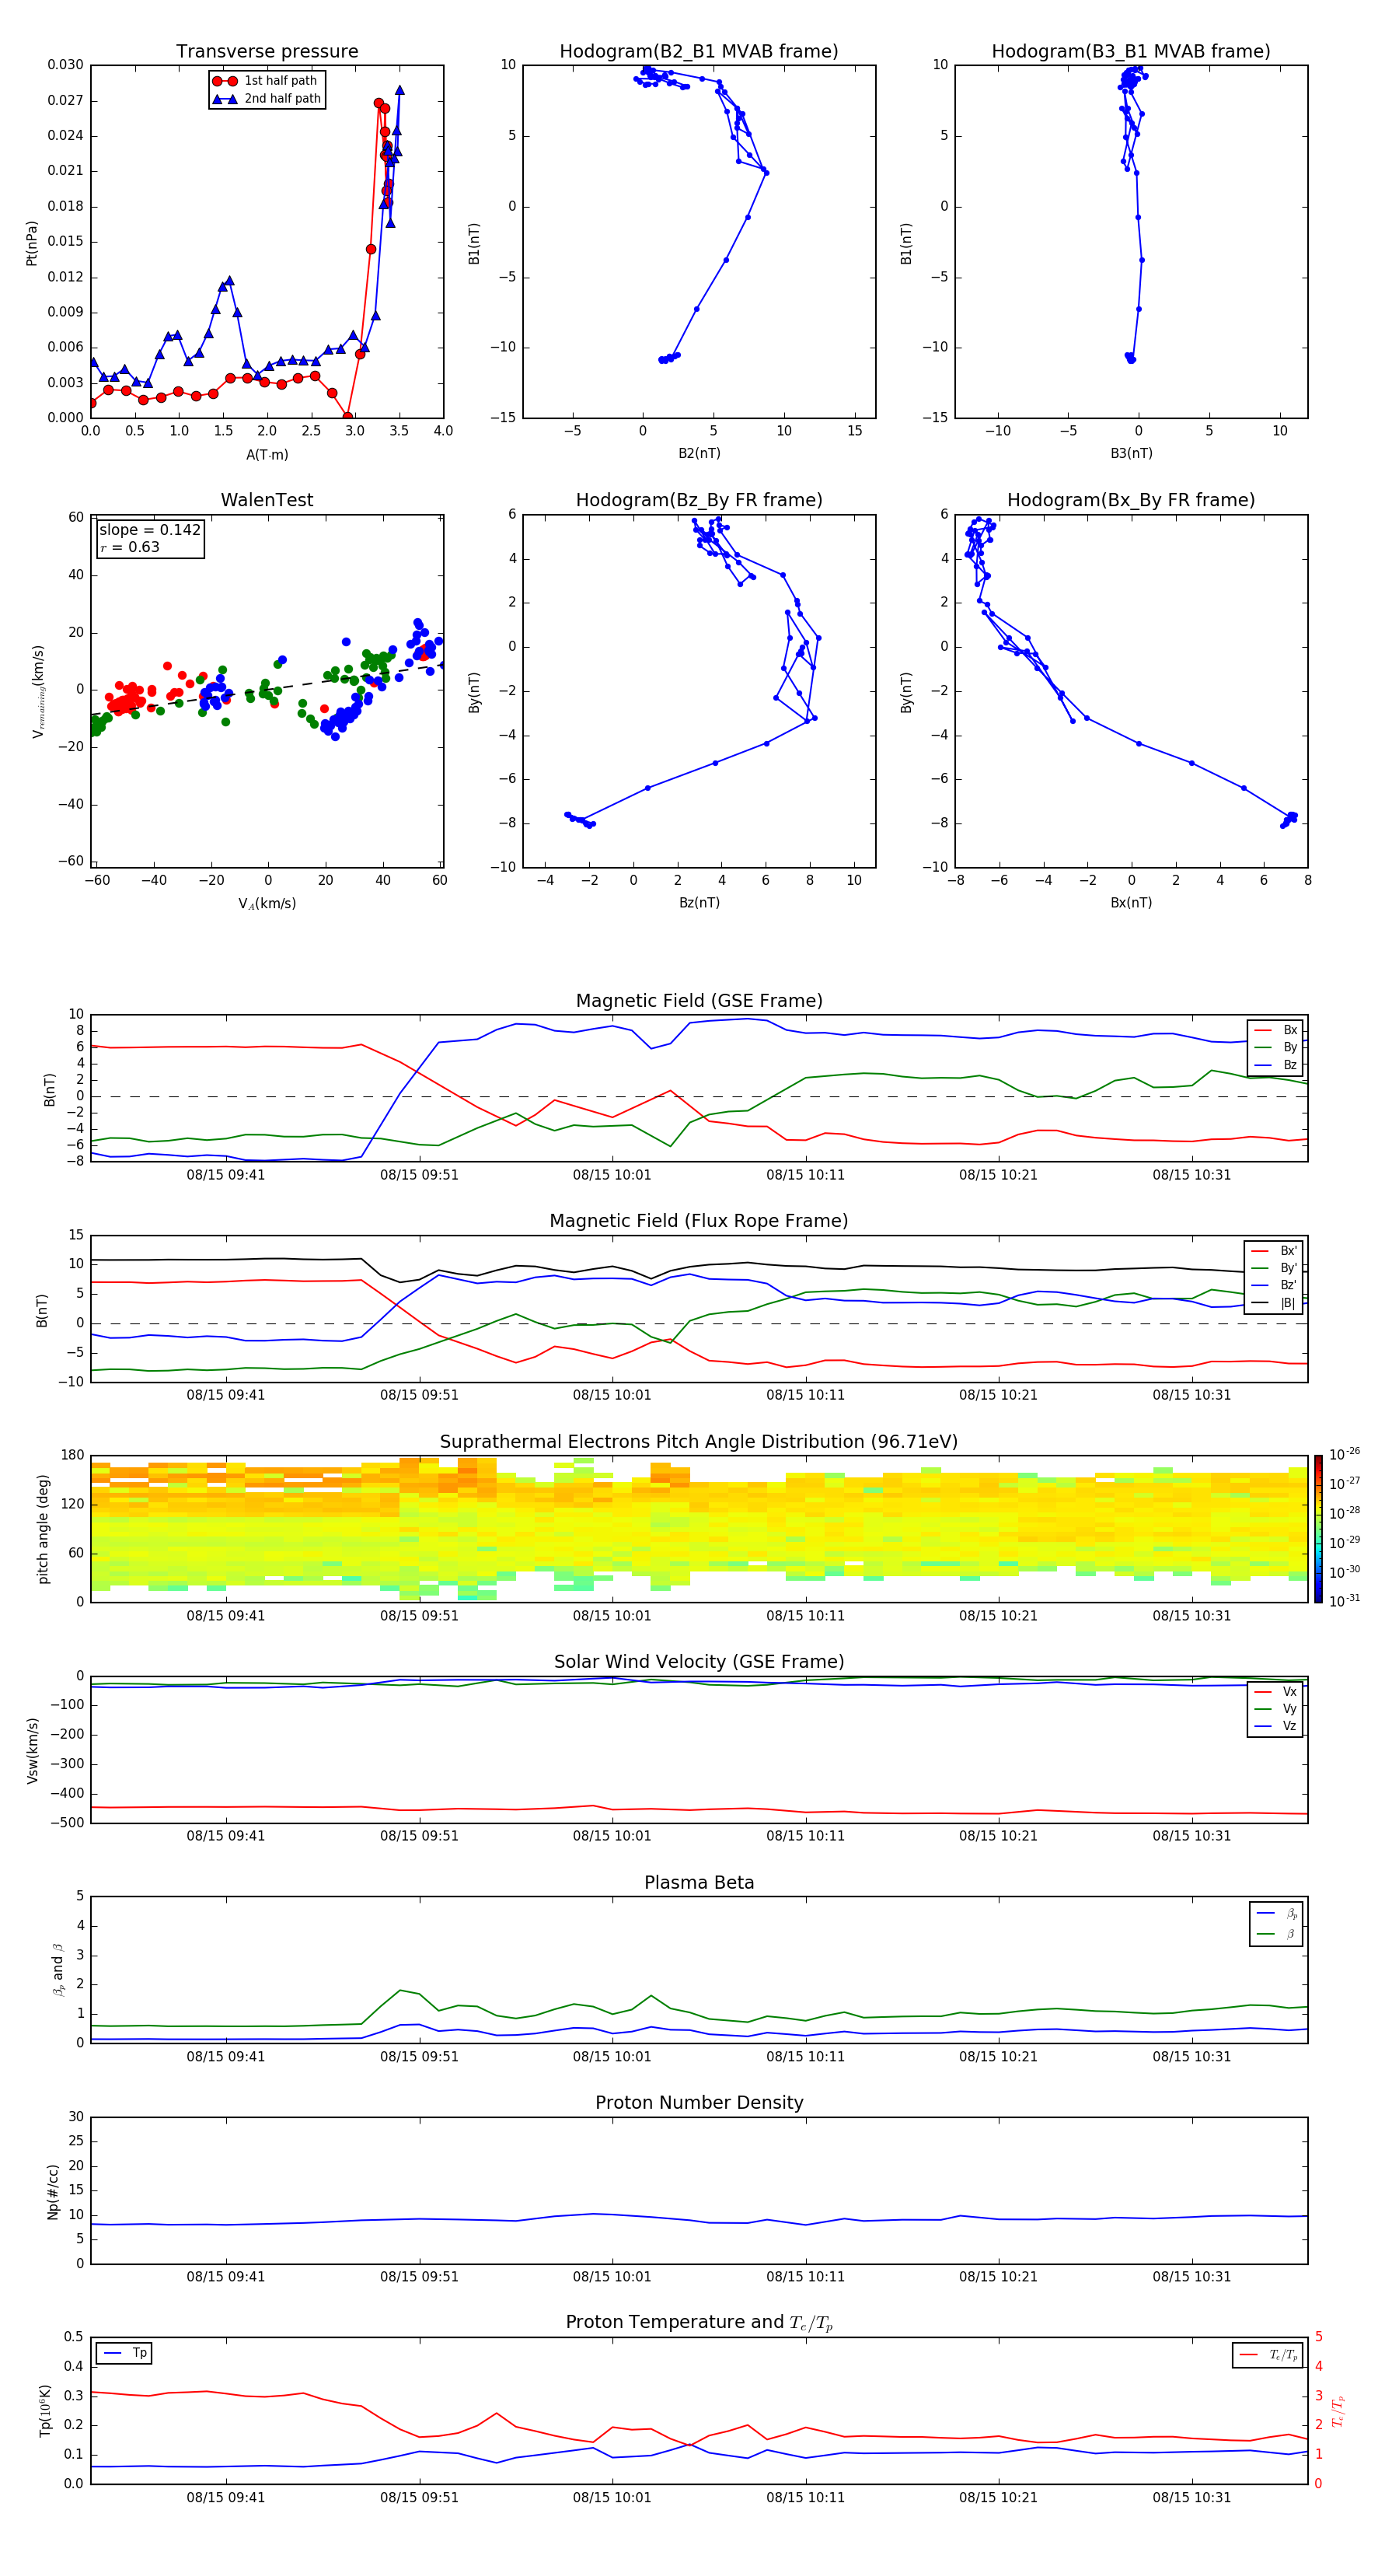1399x2566 pixels.
Task: Click Bx legend entry in GSE magnetic field
Action: click(x=1276, y=1030)
